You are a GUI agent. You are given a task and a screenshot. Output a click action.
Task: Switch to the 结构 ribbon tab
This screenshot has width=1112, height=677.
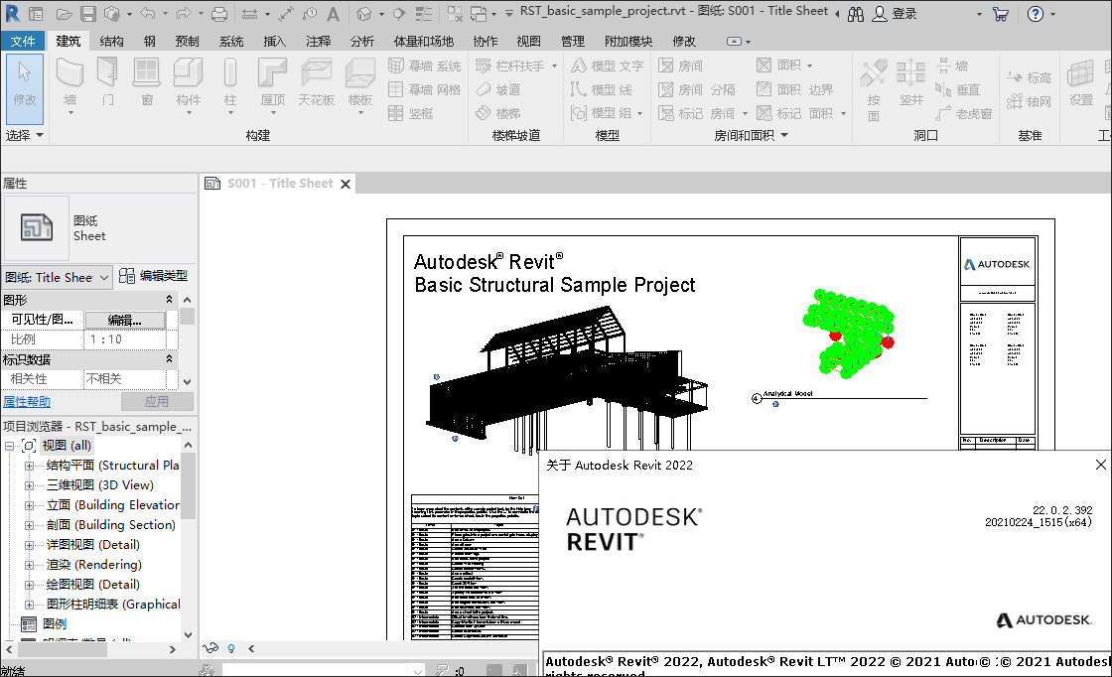(110, 42)
